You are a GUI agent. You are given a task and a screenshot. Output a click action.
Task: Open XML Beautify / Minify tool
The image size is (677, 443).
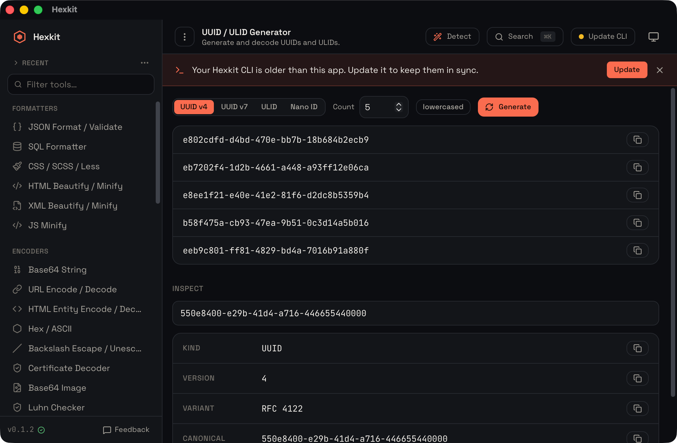click(x=81, y=206)
